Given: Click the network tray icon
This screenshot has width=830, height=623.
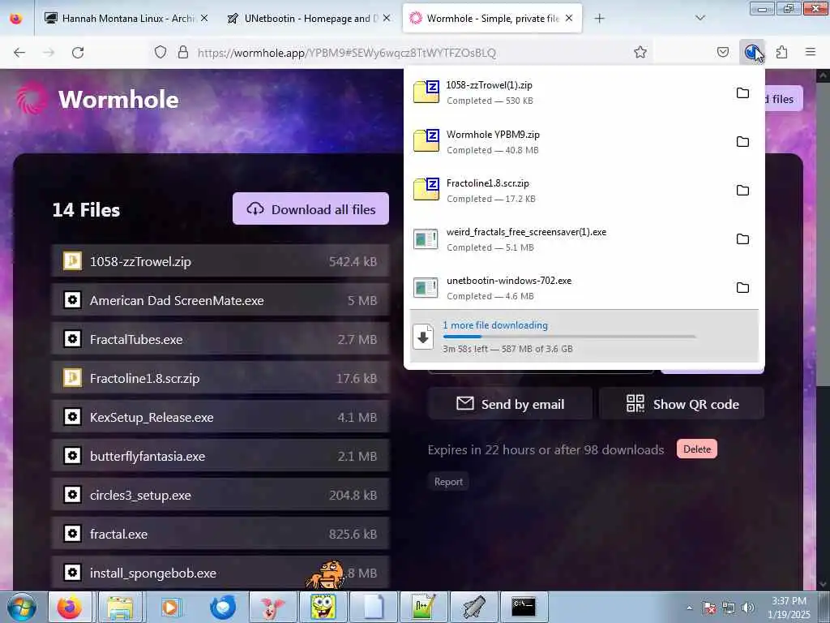Looking at the screenshot, I should [x=729, y=608].
